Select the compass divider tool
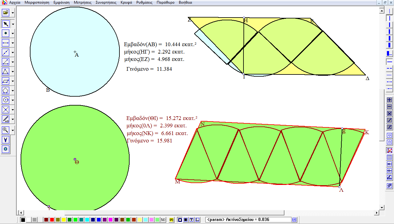The image size is (394, 224). tap(6, 139)
